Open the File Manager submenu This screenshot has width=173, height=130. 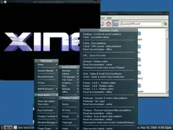[x=69, y=77]
